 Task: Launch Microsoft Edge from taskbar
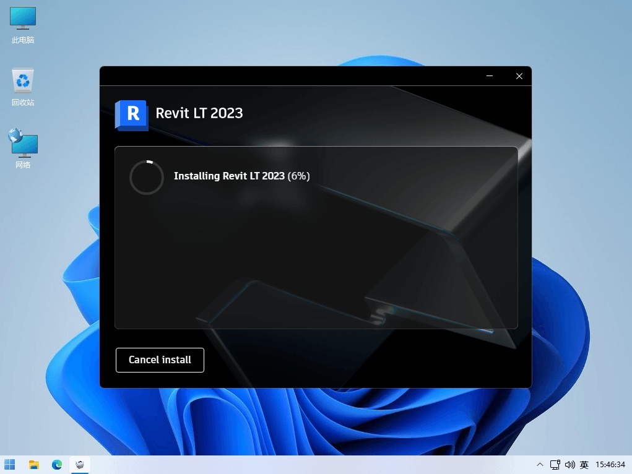tap(57, 465)
